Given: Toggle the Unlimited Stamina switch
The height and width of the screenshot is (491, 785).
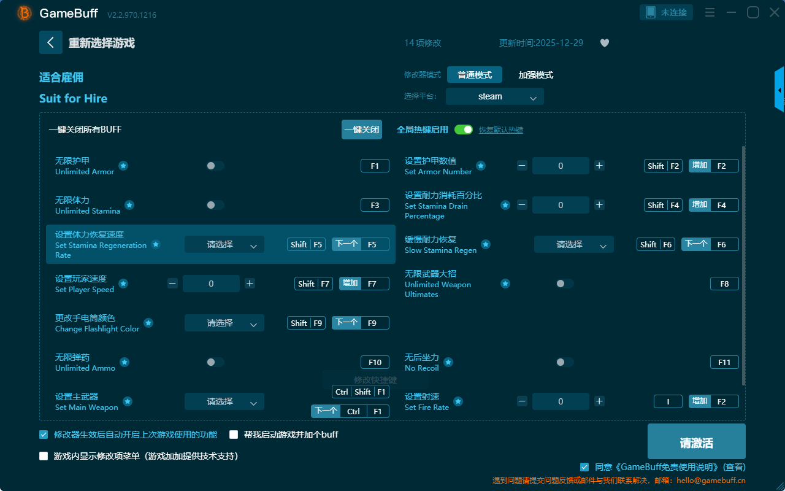Looking at the screenshot, I should click(x=215, y=205).
